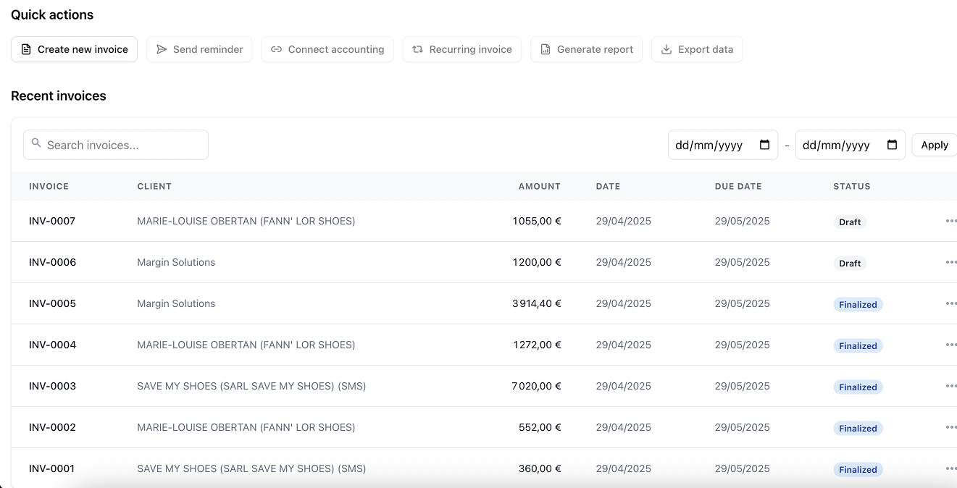The width and height of the screenshot is (957, 488).
Task: Click SAVE MY SHOES client on INV-0001
Action: click(x=251, y=468)
